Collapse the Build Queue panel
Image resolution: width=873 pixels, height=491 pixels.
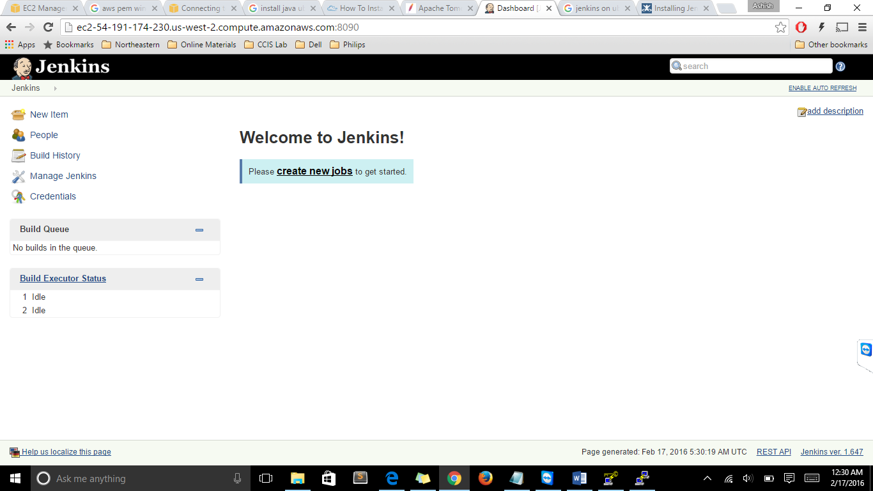pos(199,230)
